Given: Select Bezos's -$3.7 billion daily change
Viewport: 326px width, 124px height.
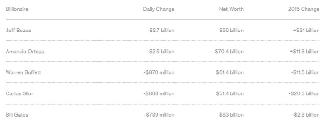Looking at the screenshot, I should pyautogui.click(x=161, y=31).
